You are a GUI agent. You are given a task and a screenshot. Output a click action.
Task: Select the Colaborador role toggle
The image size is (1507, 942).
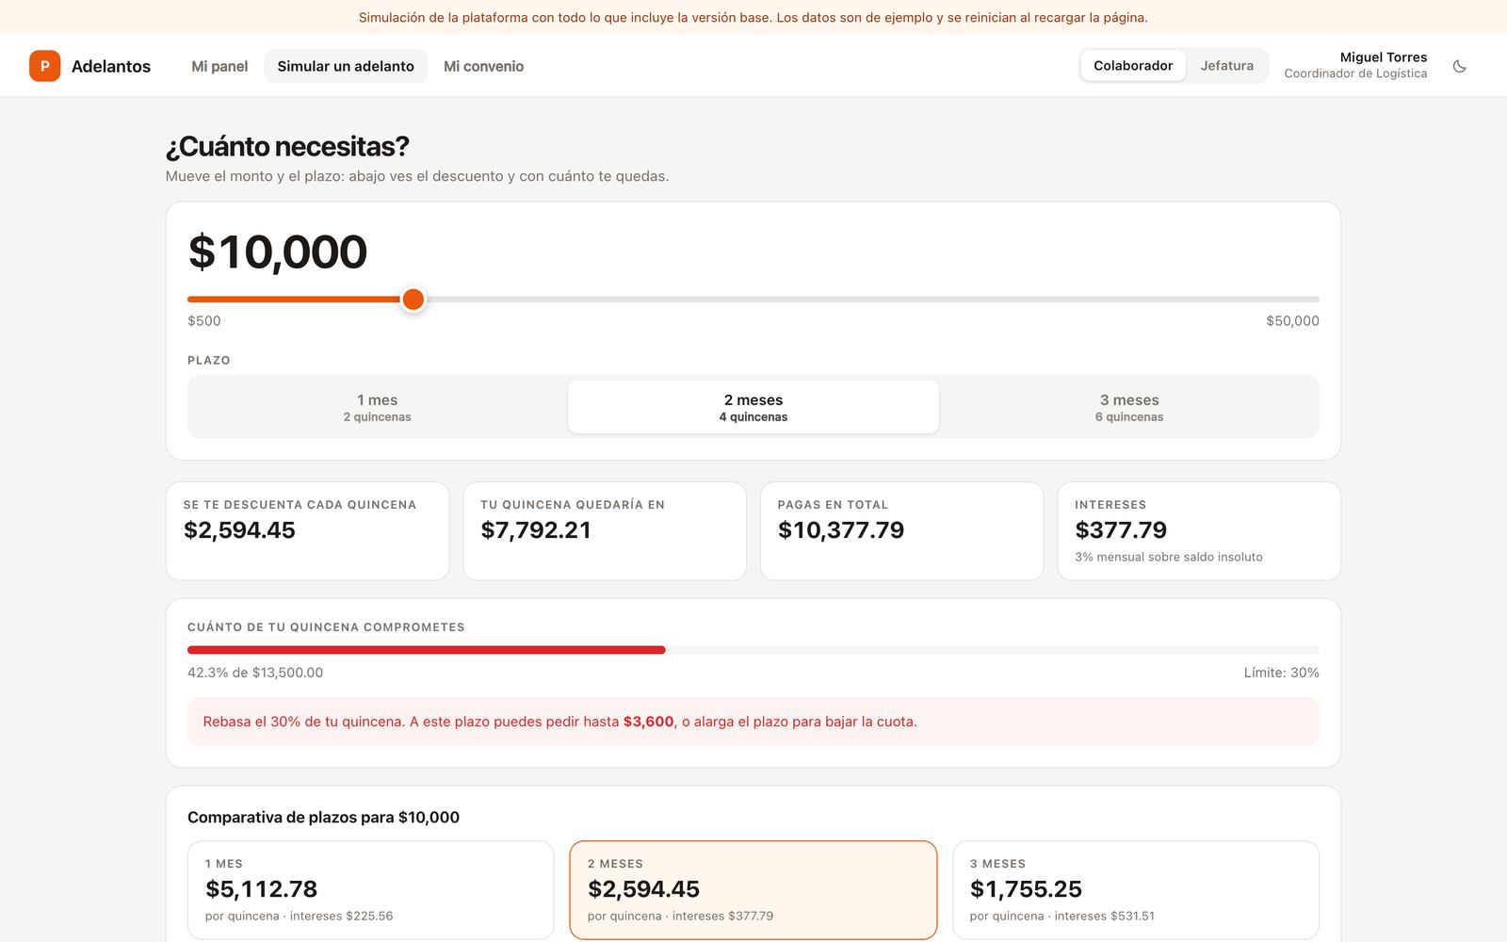(x=1133, y=66)
